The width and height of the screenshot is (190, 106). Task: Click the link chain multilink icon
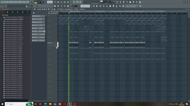tap(65, 6)
